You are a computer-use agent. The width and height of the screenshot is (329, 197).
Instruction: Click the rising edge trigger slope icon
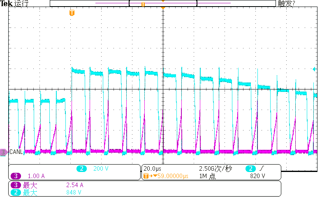262,169
